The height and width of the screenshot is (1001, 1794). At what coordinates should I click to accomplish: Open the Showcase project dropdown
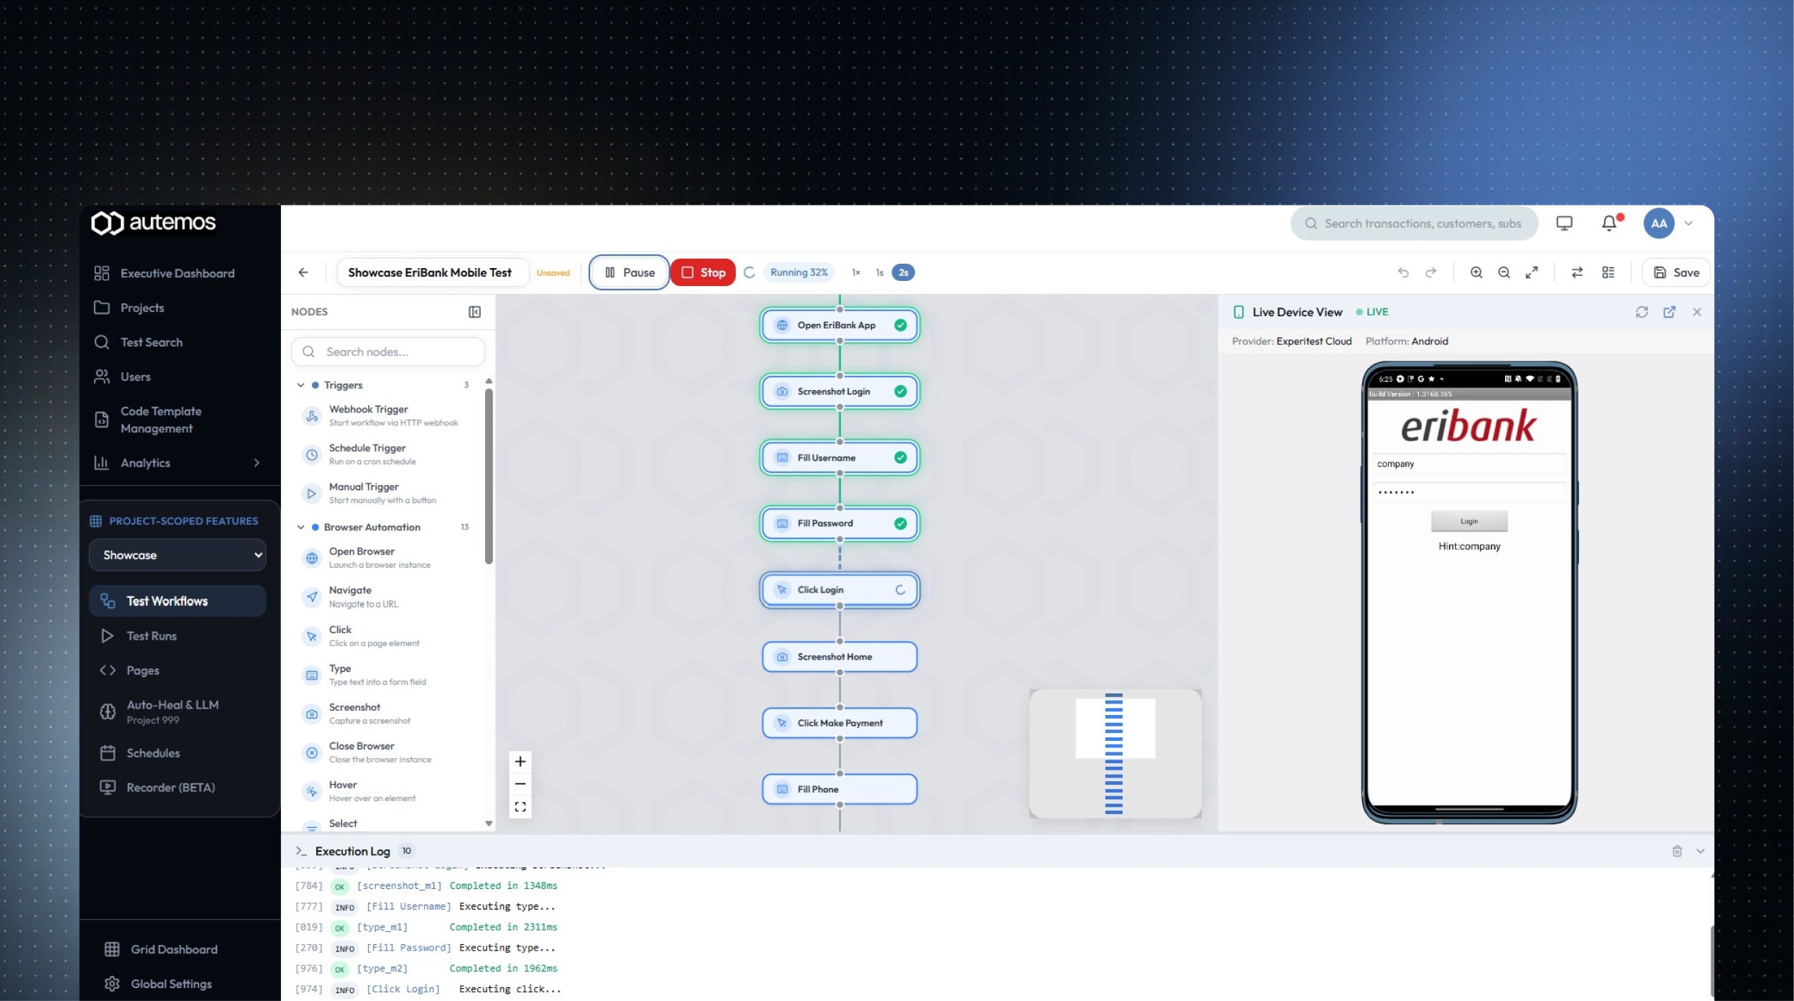(x=177, y=555)
